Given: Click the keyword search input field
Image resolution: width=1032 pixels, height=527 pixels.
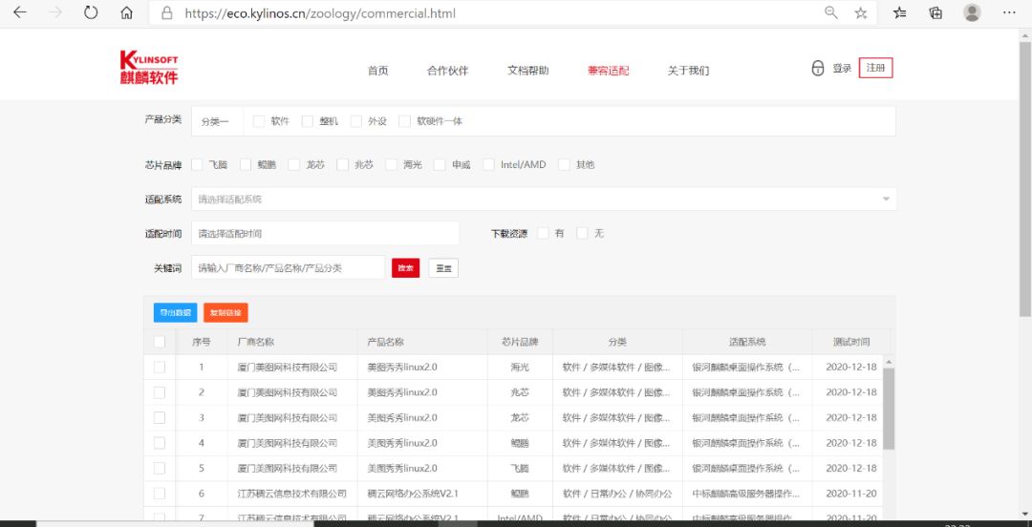Looking at the screenshot, I should [x=288, y=267].
